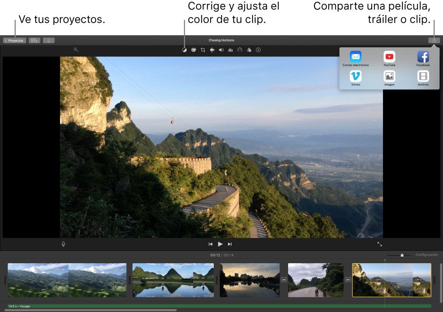Select the video Stabilization tool
The height and width of the screenshot is (312, 443).
(212, 50)
